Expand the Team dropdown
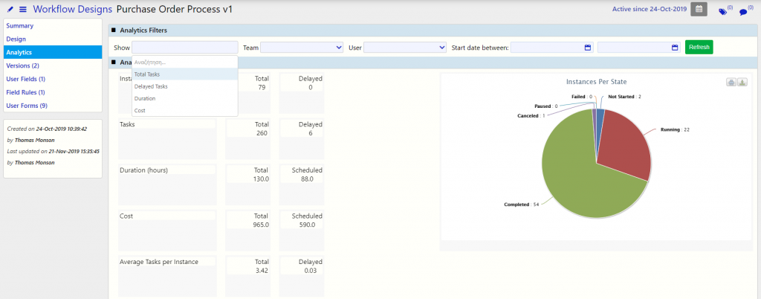Viewport: 761px width, 299px height. point(302,48)
